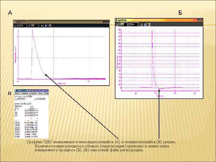Click graph window A title bar icon
The width and height of the screenshot is (216, 162).
click(x=15, y=22)
